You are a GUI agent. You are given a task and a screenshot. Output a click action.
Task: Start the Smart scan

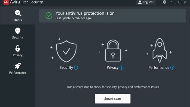(112, 99)
